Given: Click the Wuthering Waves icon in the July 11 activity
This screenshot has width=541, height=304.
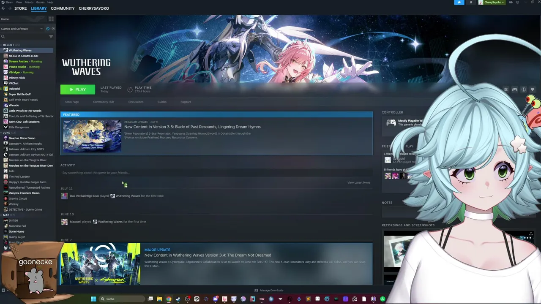Looking at the screenshot, I should click(112, 196).
